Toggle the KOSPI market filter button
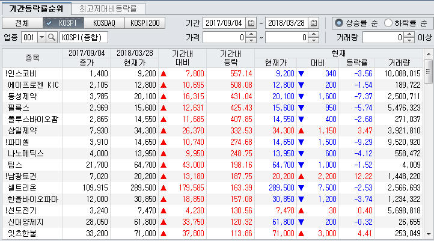 click(63, 23)
